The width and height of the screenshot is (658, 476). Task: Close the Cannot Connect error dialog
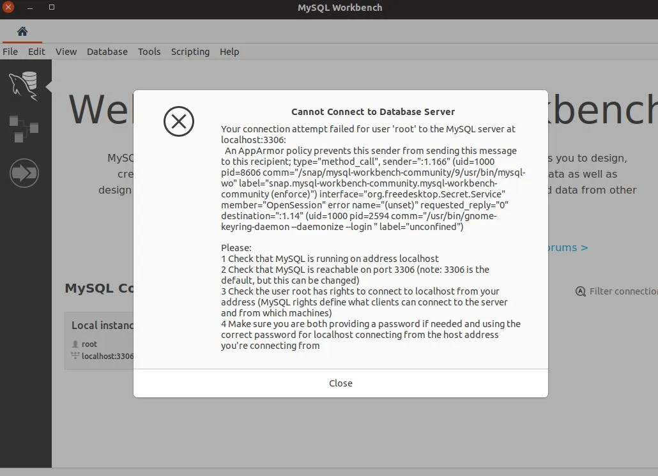tap(340, 383)
